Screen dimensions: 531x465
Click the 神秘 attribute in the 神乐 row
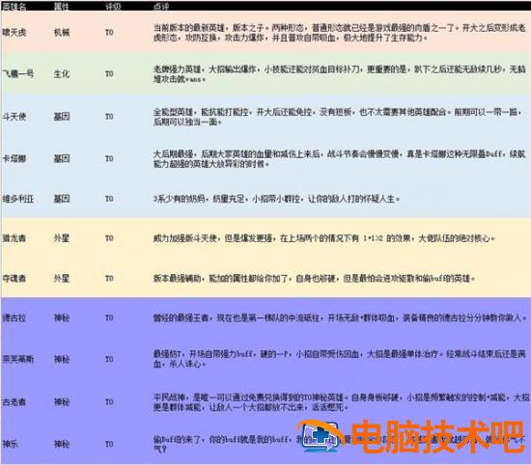(x=62, y=444)
